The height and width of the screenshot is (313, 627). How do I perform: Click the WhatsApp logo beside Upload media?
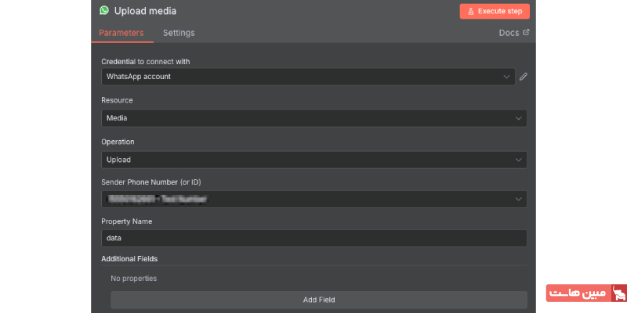pos(104,11)
